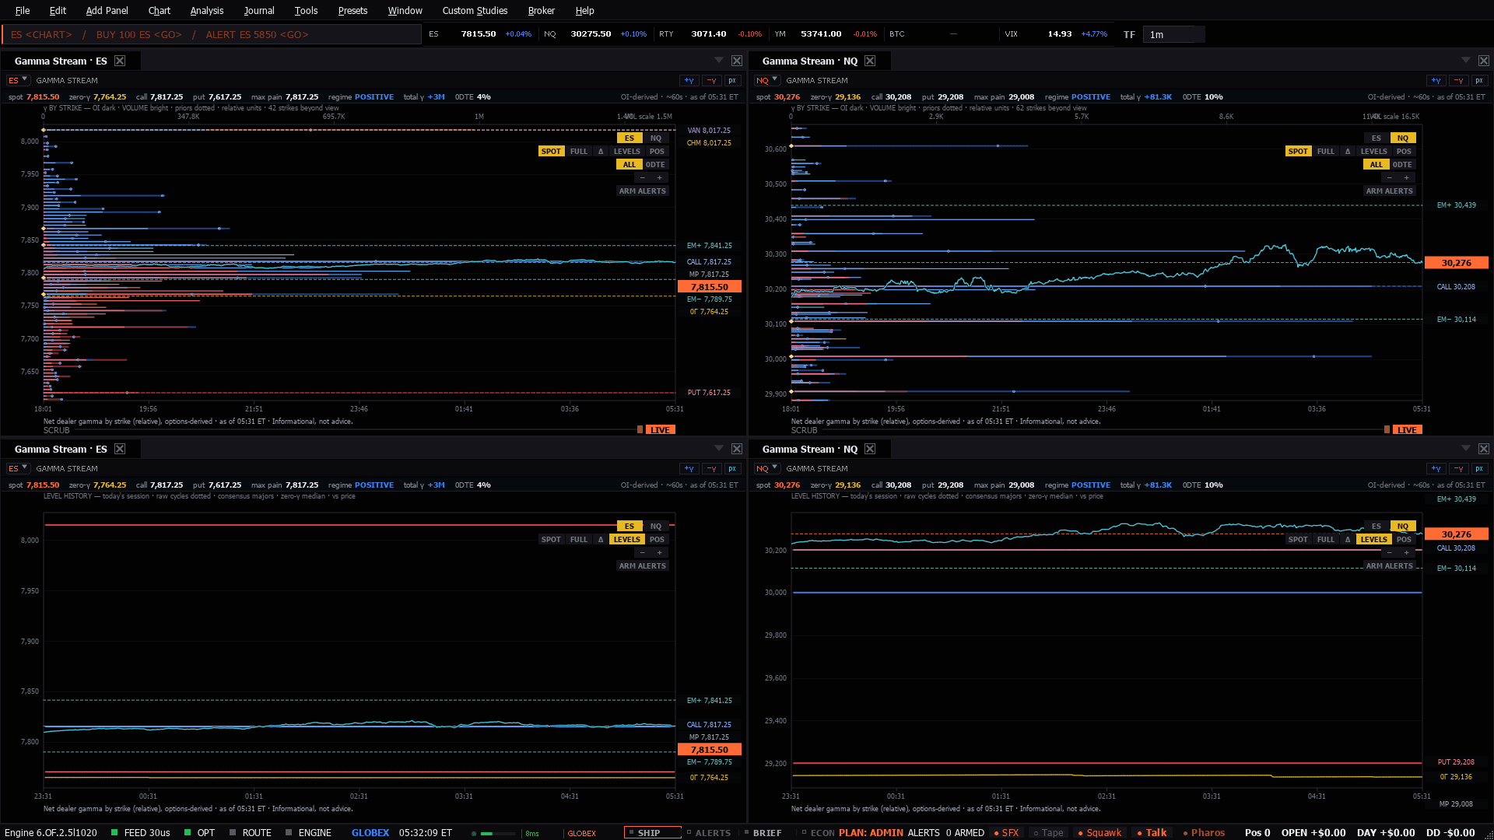Open the ES symbol dropdown in bottom-left panel
This screenshot has width=1494, height=840.
tap(18, 469)
